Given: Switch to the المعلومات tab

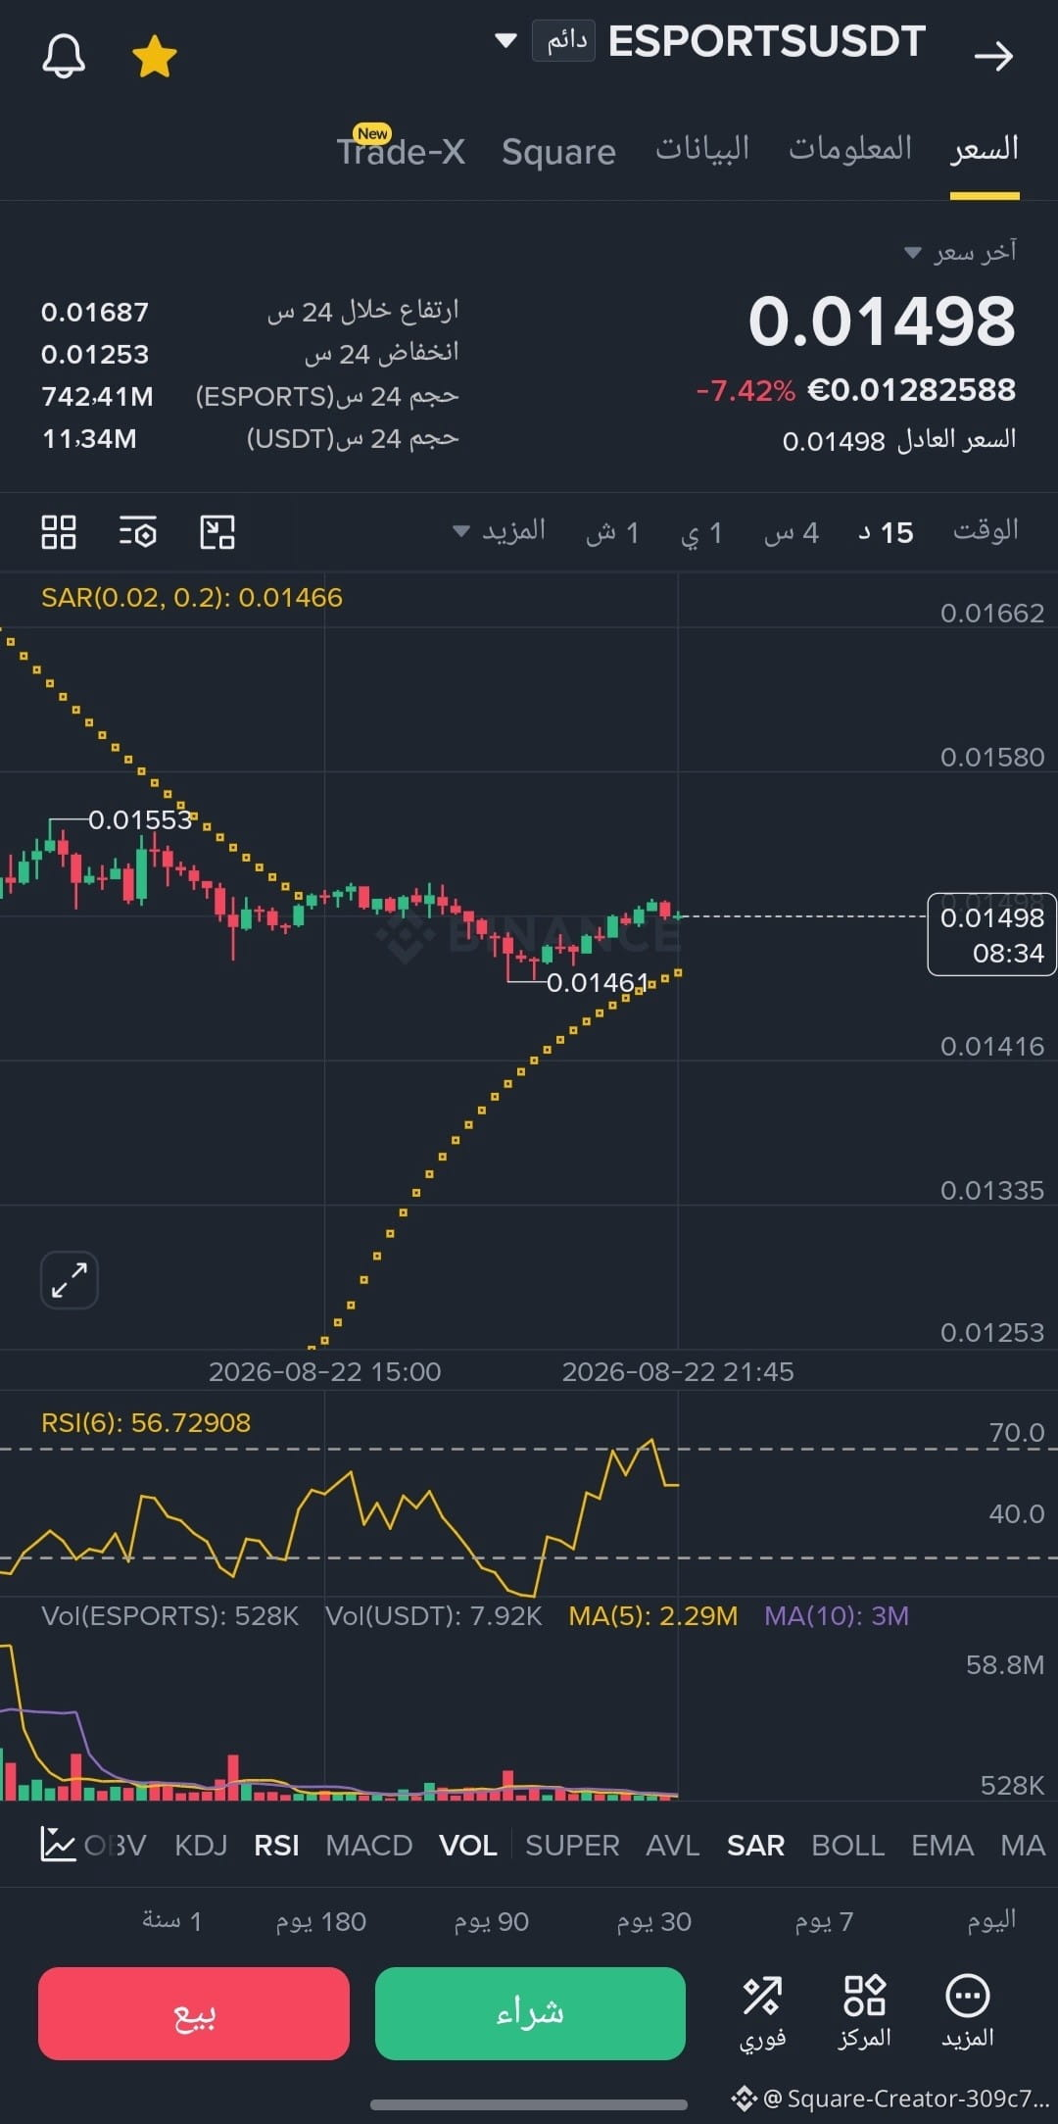Looking at the screenshot, I should point(850,149).
